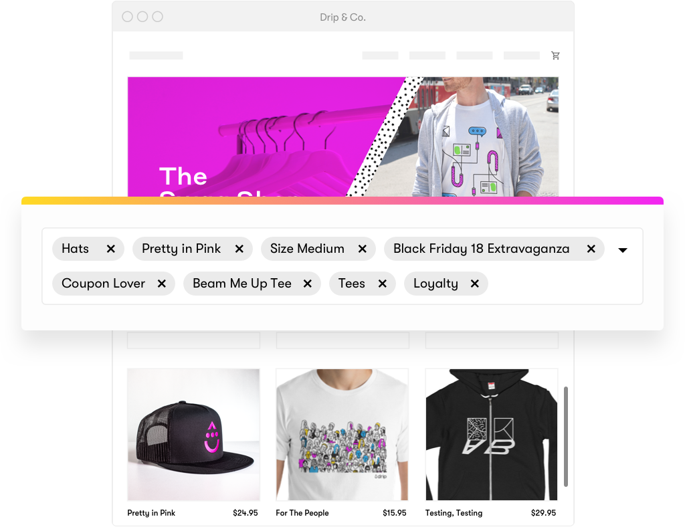This screenshot has height=527, width=685.
Task: Open the For The People tee thumbnail
Action: point(342,435)
